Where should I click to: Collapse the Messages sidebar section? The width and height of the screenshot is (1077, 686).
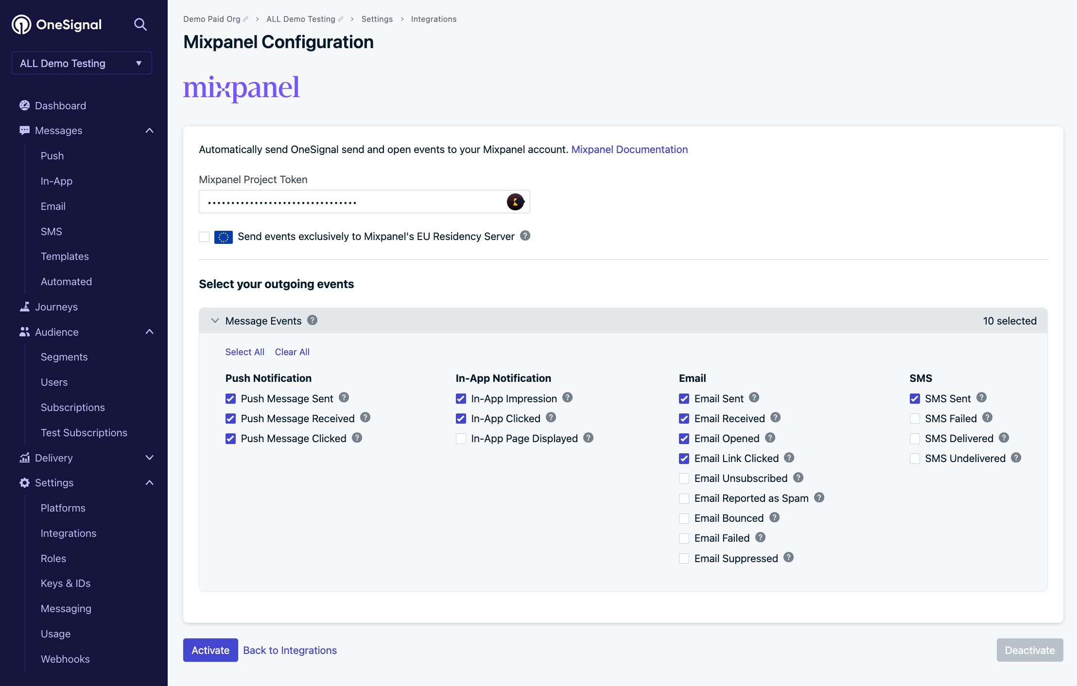click(150, 130)
